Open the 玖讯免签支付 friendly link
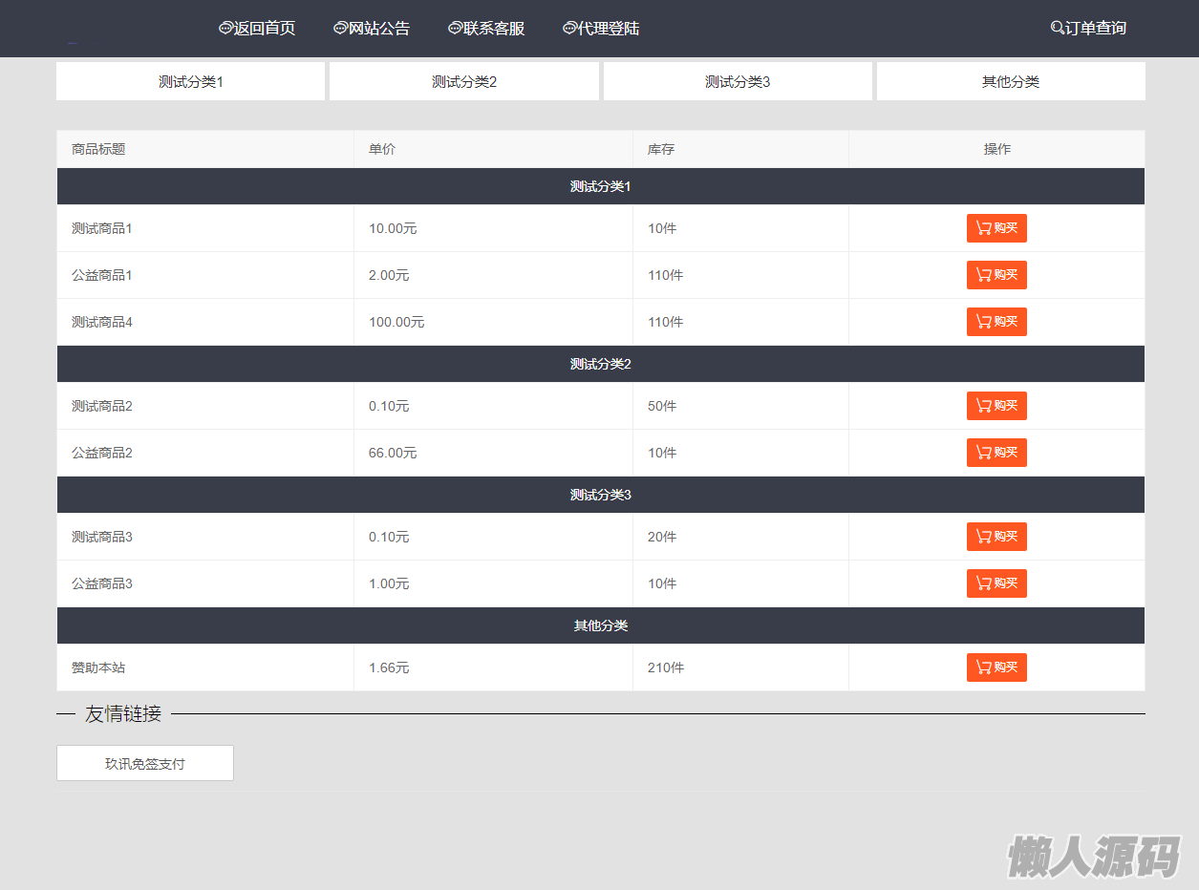Viewport: 1199px width, 890px height. (x=145, y=764)
